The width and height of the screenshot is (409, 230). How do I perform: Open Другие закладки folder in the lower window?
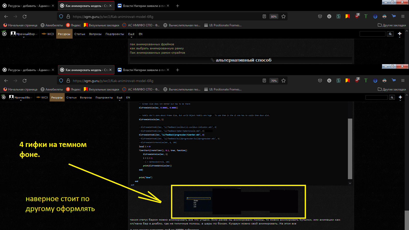[x=392, y=89]
